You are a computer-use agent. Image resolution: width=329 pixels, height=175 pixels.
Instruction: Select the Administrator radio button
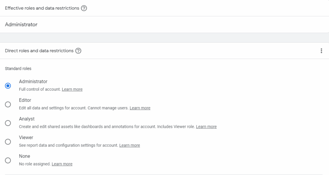(x=8, y=86)
